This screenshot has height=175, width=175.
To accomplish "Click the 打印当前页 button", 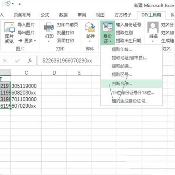I will 68,25.
